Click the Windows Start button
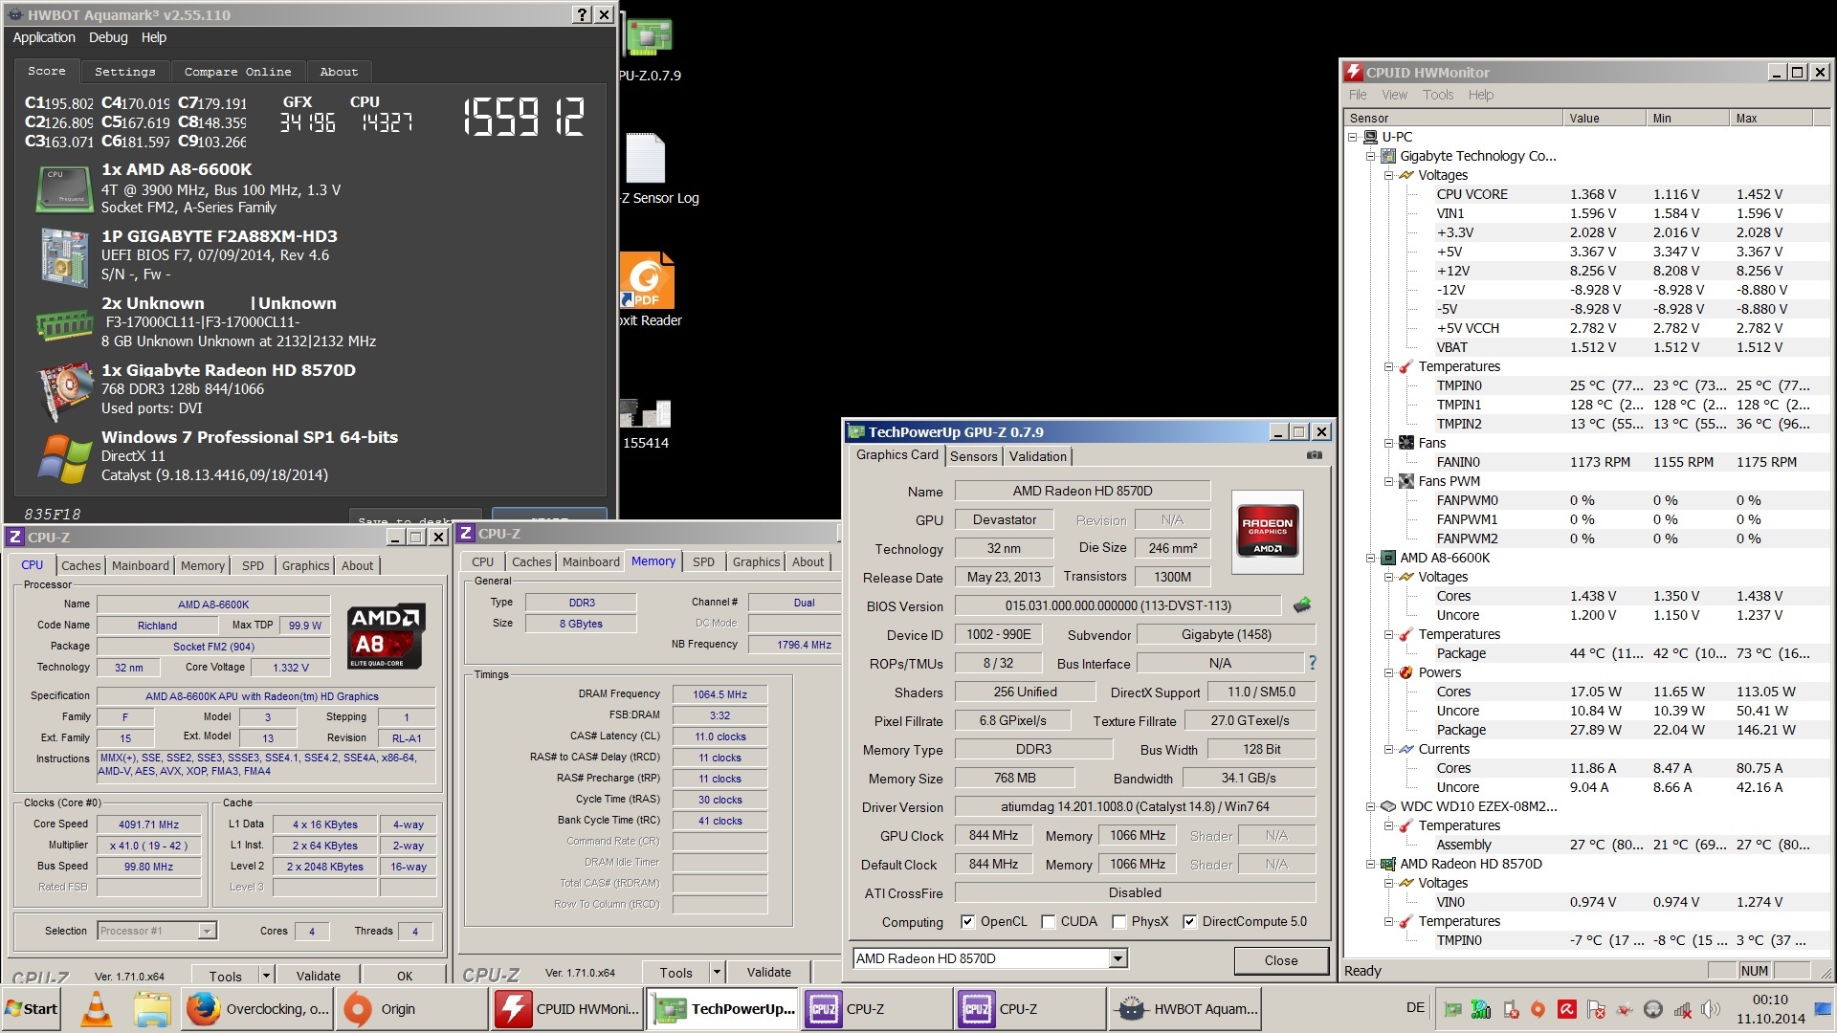 (x=32, y=1009)
